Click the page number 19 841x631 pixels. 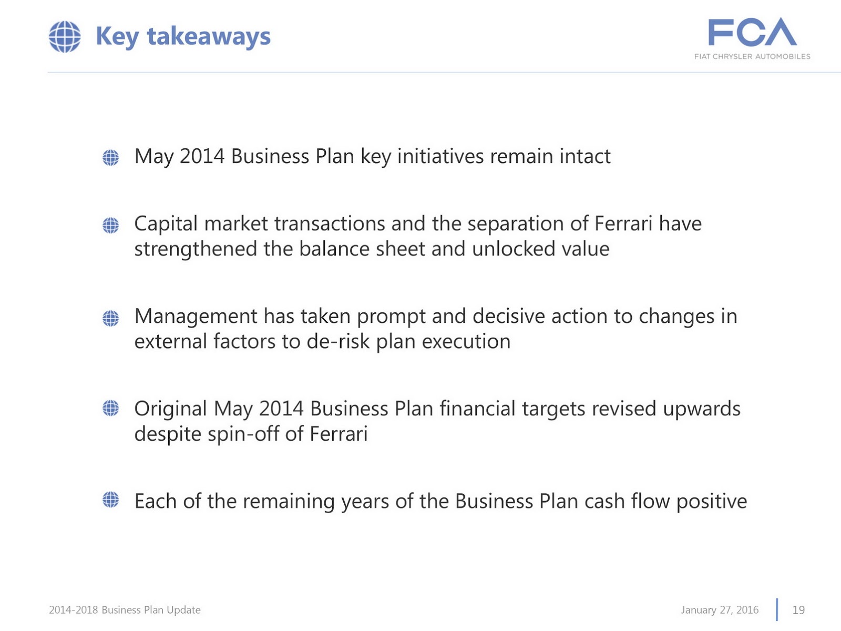point(798,610)
